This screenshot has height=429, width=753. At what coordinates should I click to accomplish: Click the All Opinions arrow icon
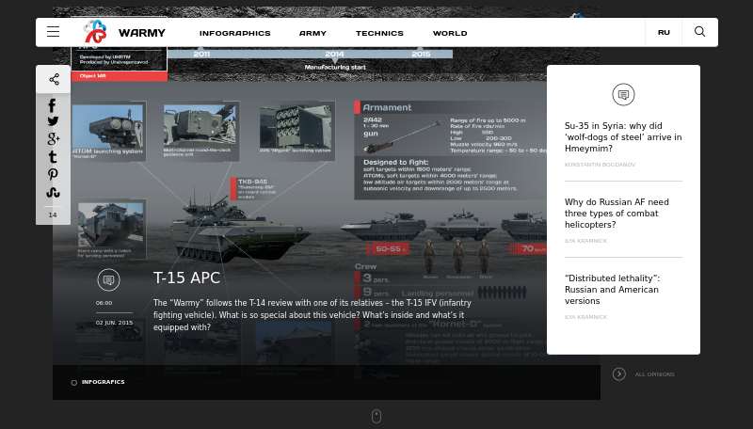tap(619, 373)
